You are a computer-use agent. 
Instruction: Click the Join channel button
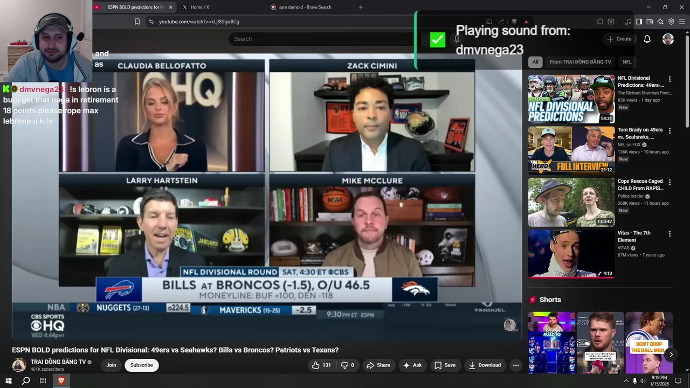click(x=111, y=365)
